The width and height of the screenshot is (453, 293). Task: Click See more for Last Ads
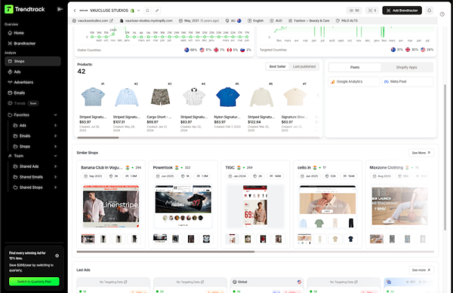pyautogui.click(x=421, y=270)
